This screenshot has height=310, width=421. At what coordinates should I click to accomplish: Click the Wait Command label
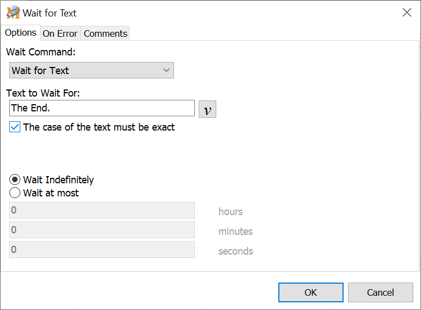tap(41, 52)
